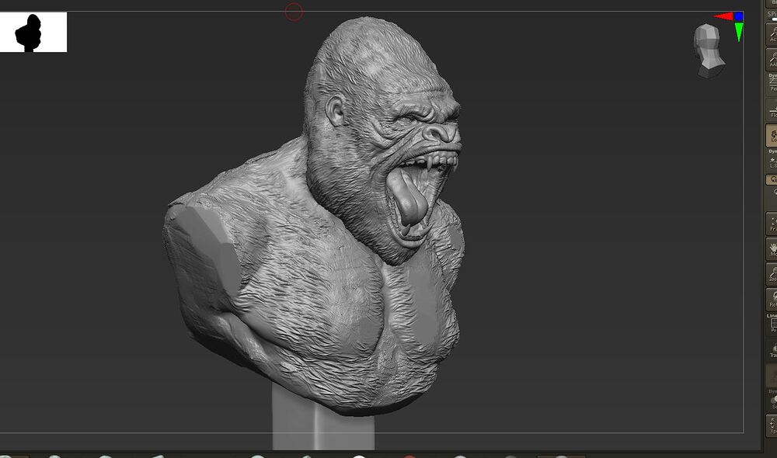Select the Zoom3D navigation button
The width and height of the screenshot is (777, 458).
772,273
